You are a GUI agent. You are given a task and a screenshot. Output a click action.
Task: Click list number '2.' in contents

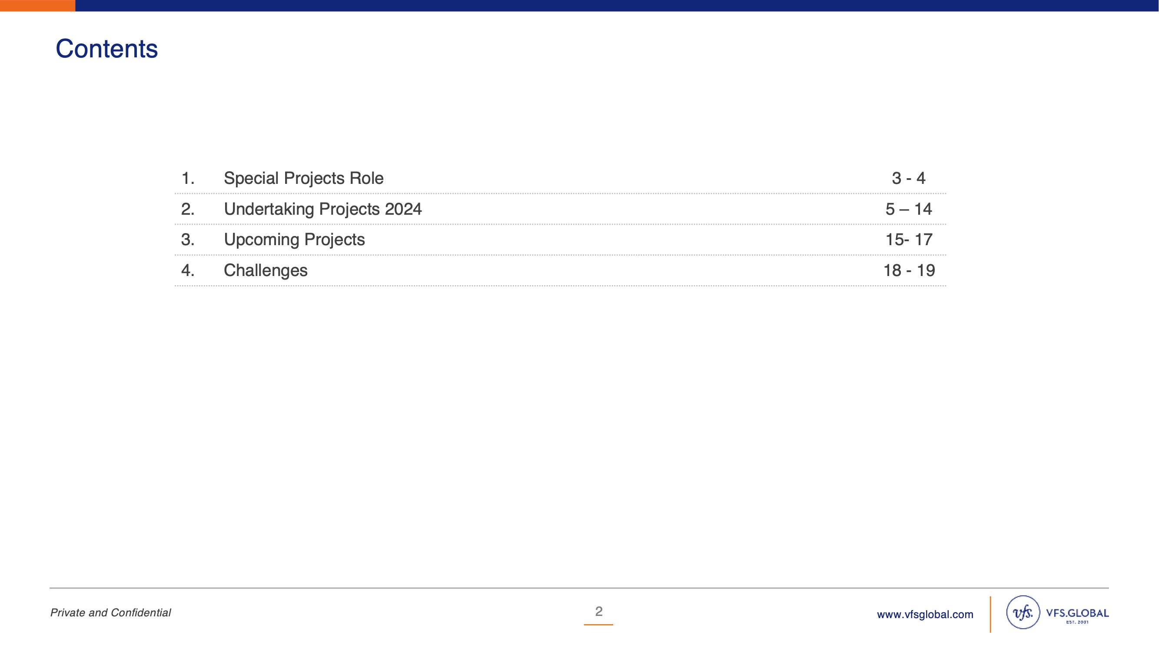point(188,209)
